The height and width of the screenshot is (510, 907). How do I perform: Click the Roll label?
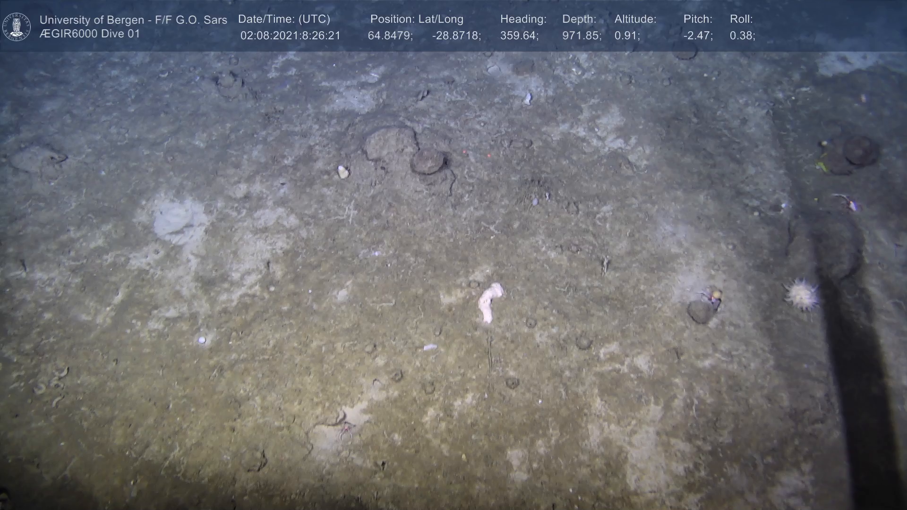pyautogui.click(x=741, y=19)
